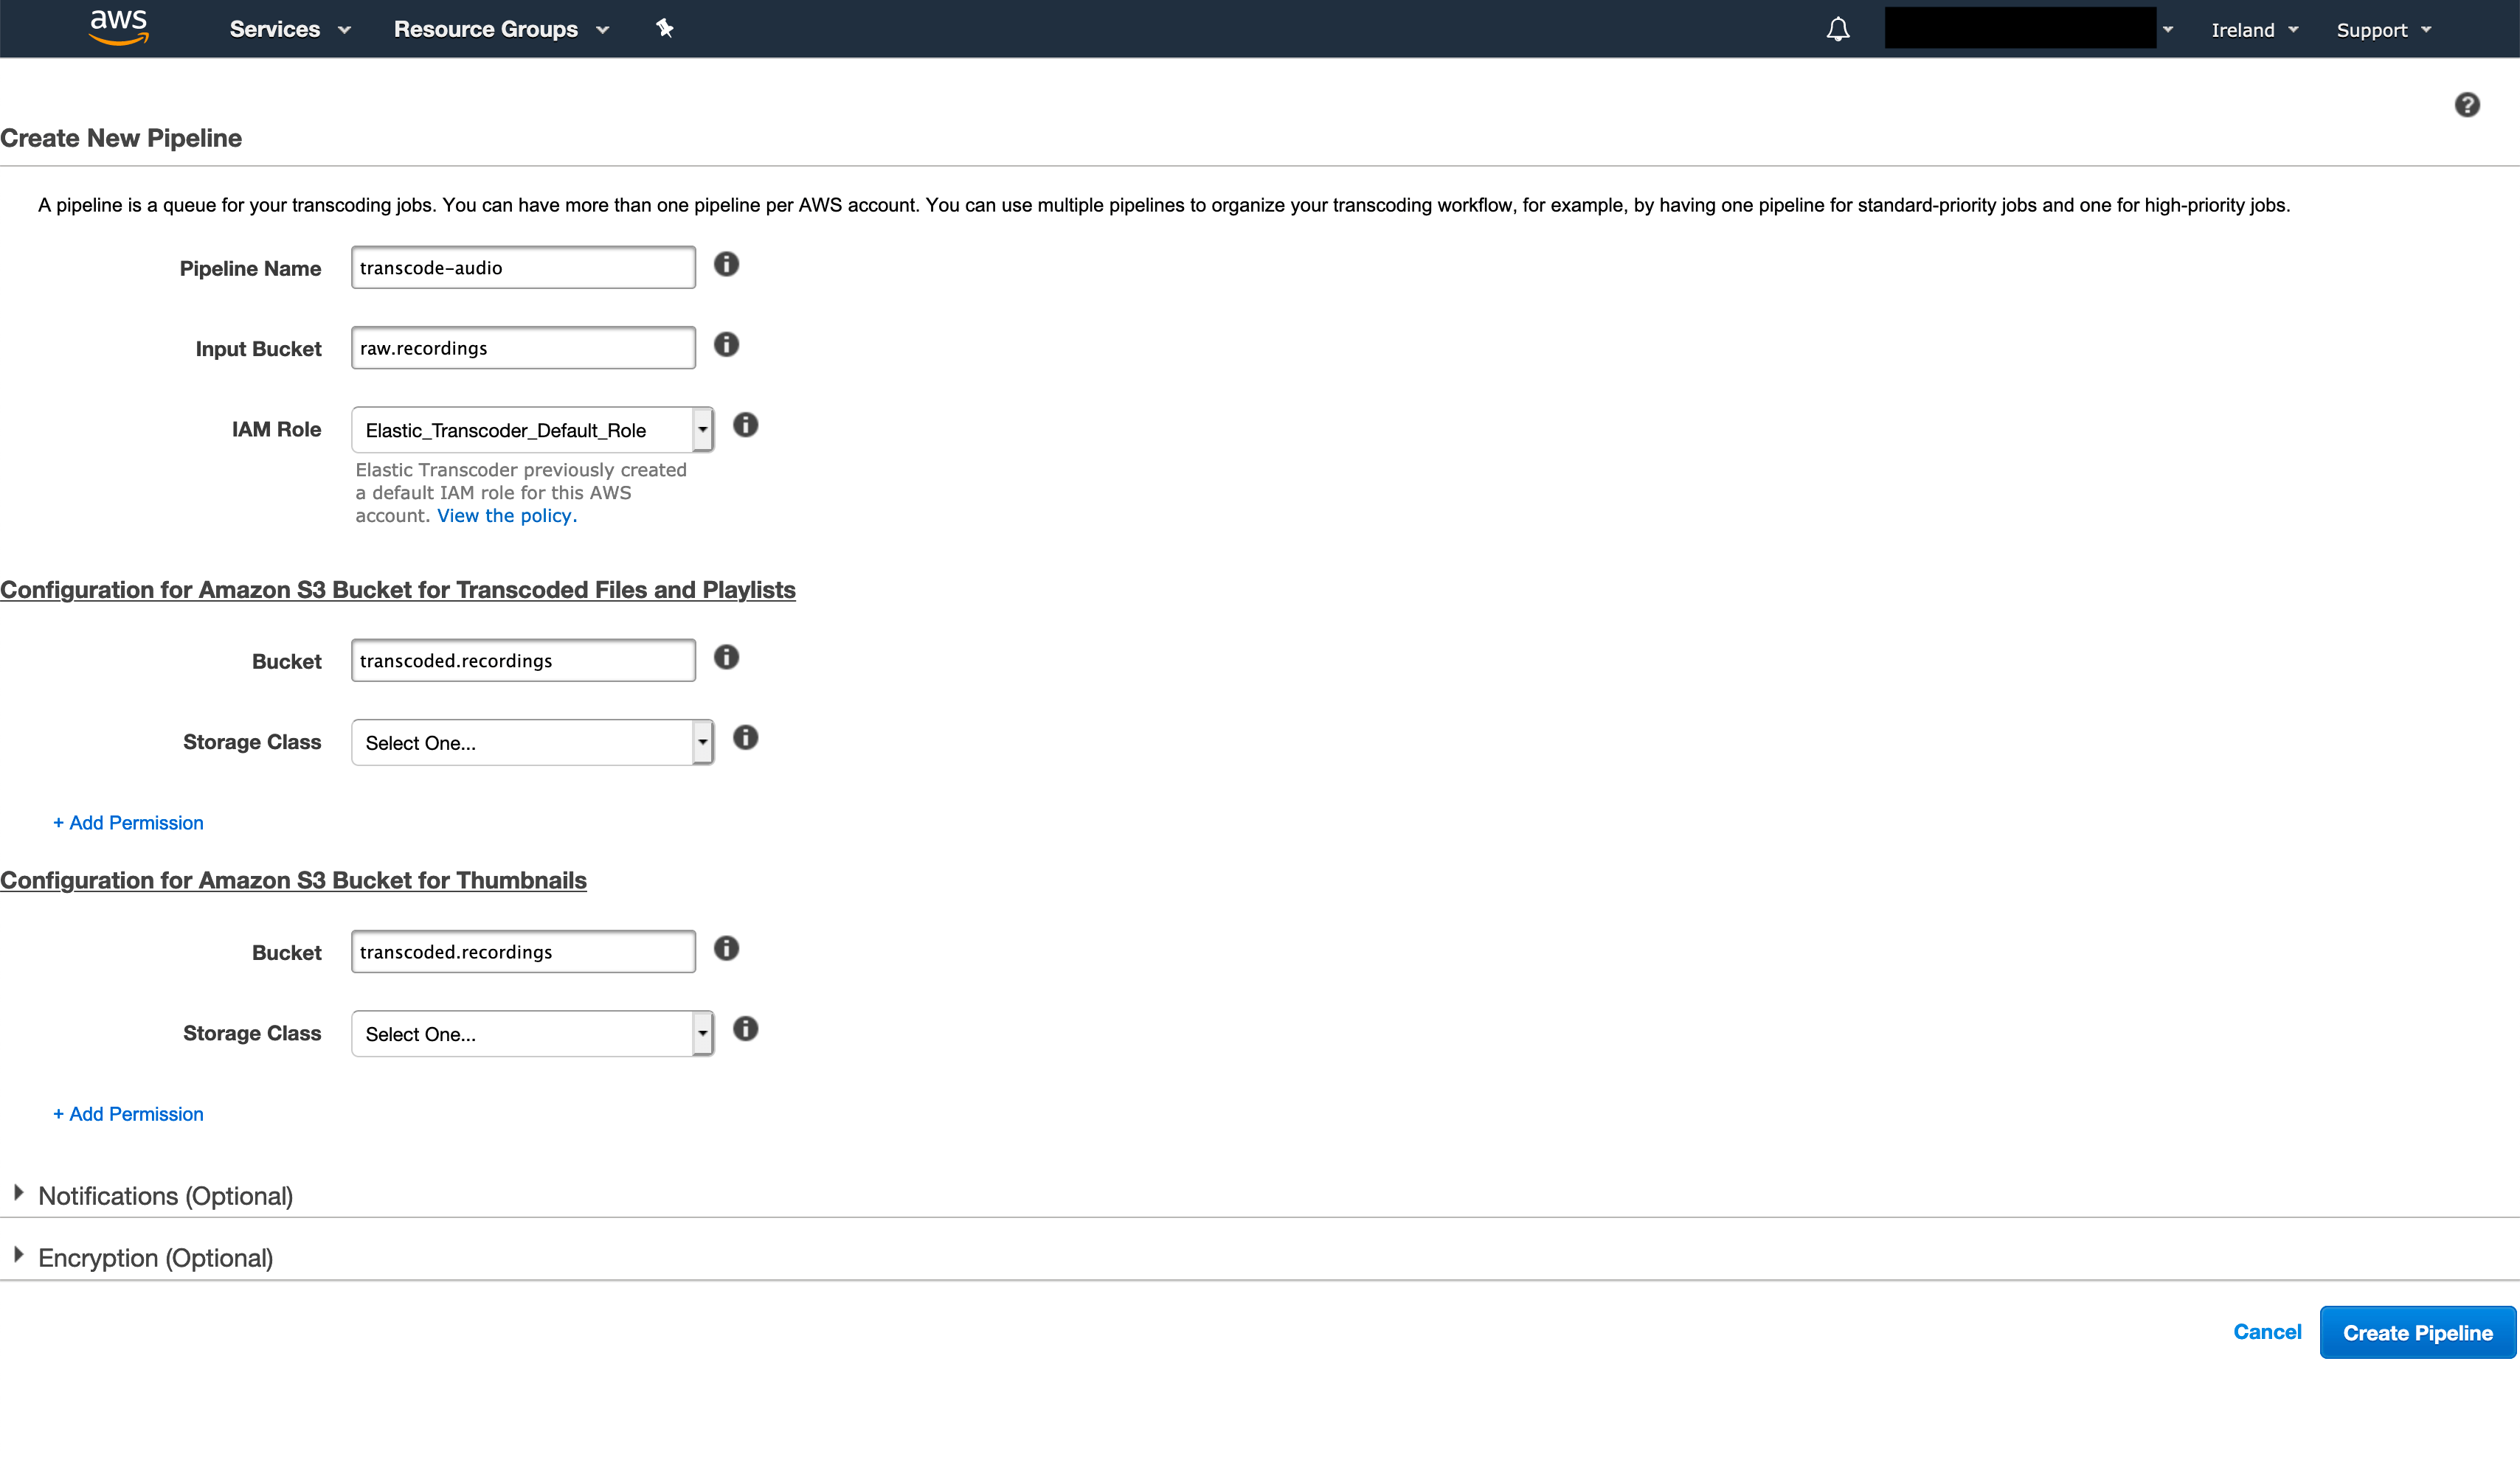Expand the Encryption (Optional) section
Screen dimensions: 2520x1468
click(154, 1258)
